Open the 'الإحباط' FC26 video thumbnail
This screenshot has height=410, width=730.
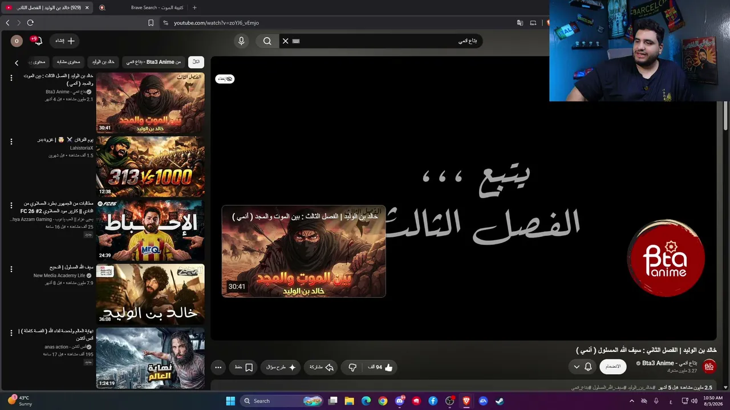150,230
